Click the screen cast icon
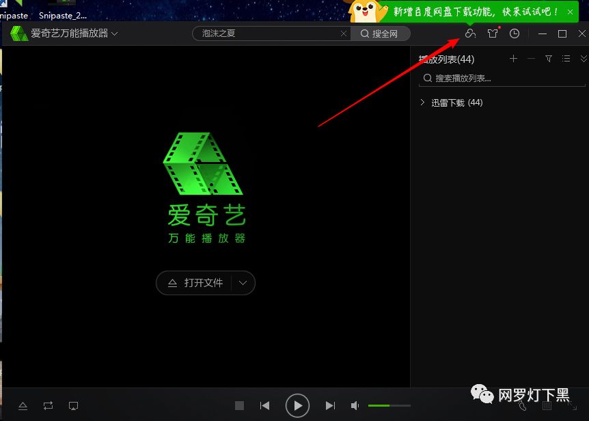Screen dimensions: 589x421 click(x=72, y=405)
